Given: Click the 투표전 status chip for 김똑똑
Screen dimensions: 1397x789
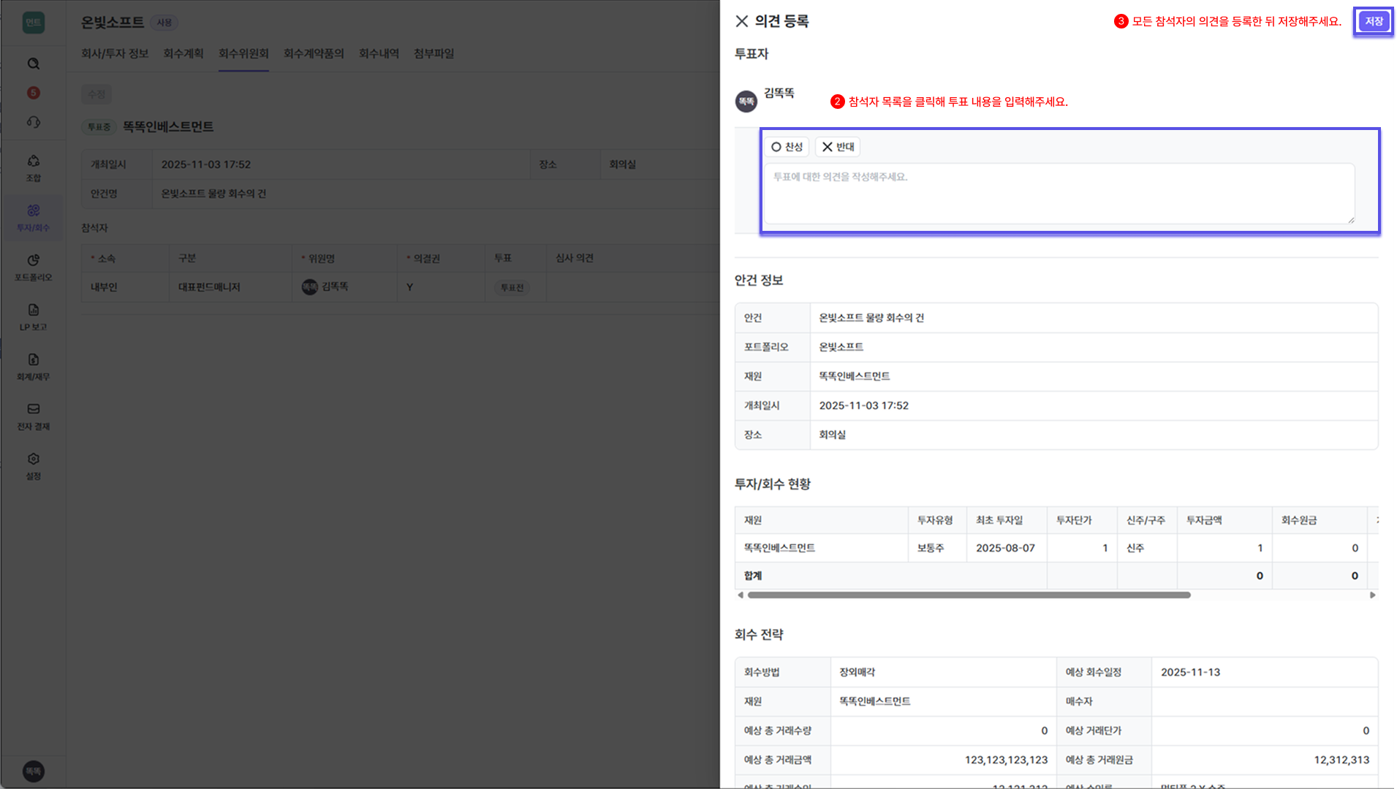Looking at the screenshot, I should pos(514,287).
